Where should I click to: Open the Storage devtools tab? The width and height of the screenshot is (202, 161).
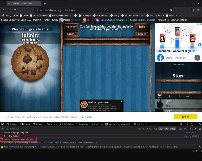[110, 124]
